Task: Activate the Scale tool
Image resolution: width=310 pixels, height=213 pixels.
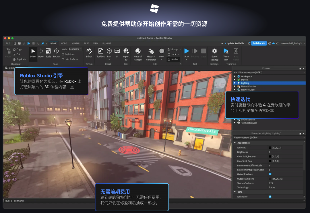Action: point(48,53)
